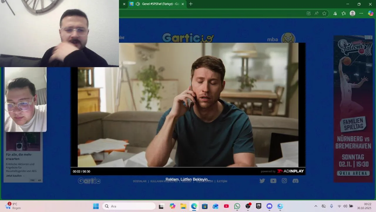Image resolution: width=376 pixels, height=212 pixels.
Task: Add this page to favorites star
Action: [x=324, y=13]
